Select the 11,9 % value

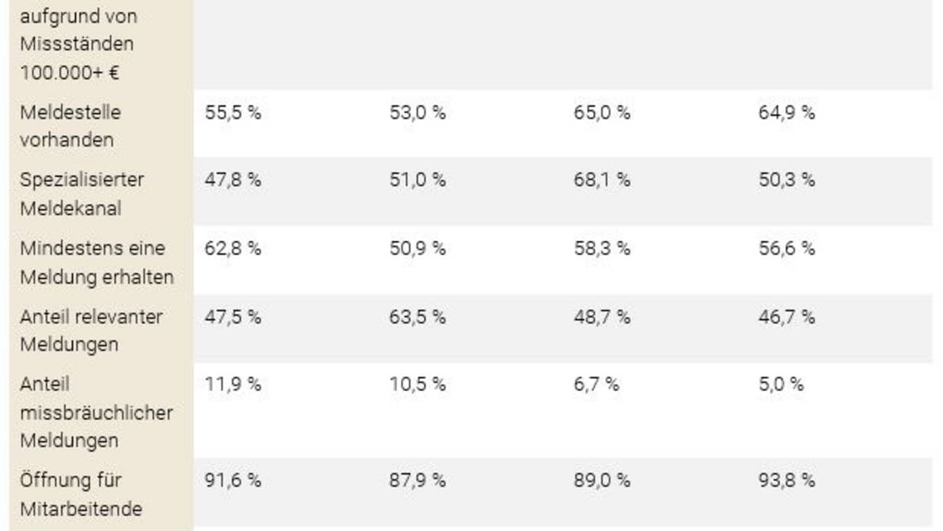(232, 385)
